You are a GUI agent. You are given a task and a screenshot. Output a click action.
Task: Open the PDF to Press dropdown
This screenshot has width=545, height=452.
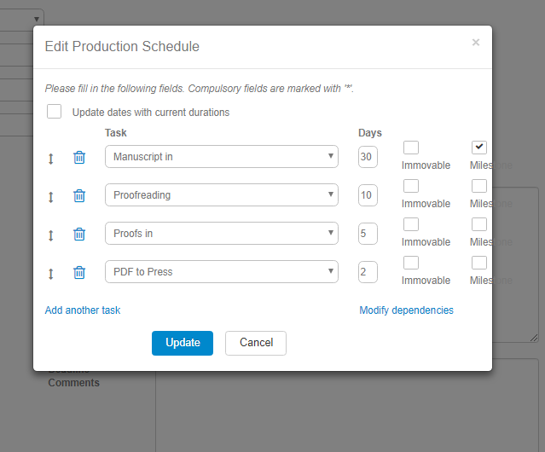222,272
